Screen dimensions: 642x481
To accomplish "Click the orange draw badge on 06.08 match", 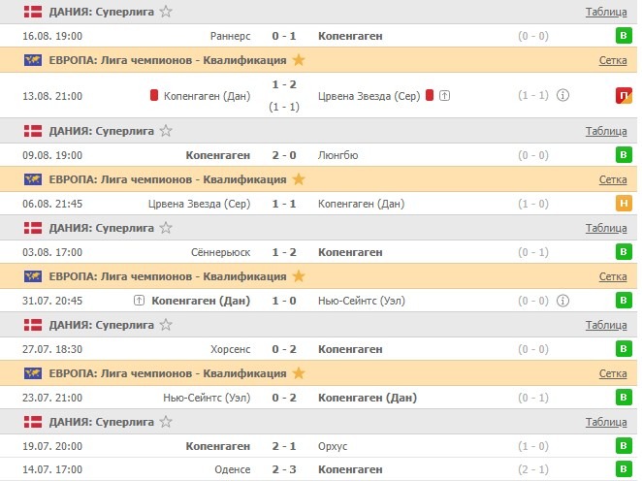I will [x=623, y=204].
